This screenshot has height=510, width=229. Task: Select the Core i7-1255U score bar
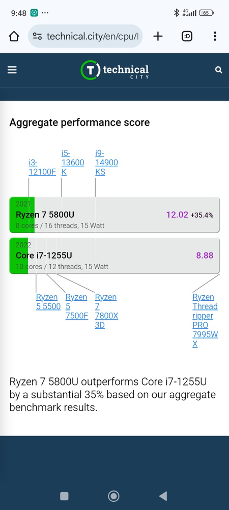(114, 256)
